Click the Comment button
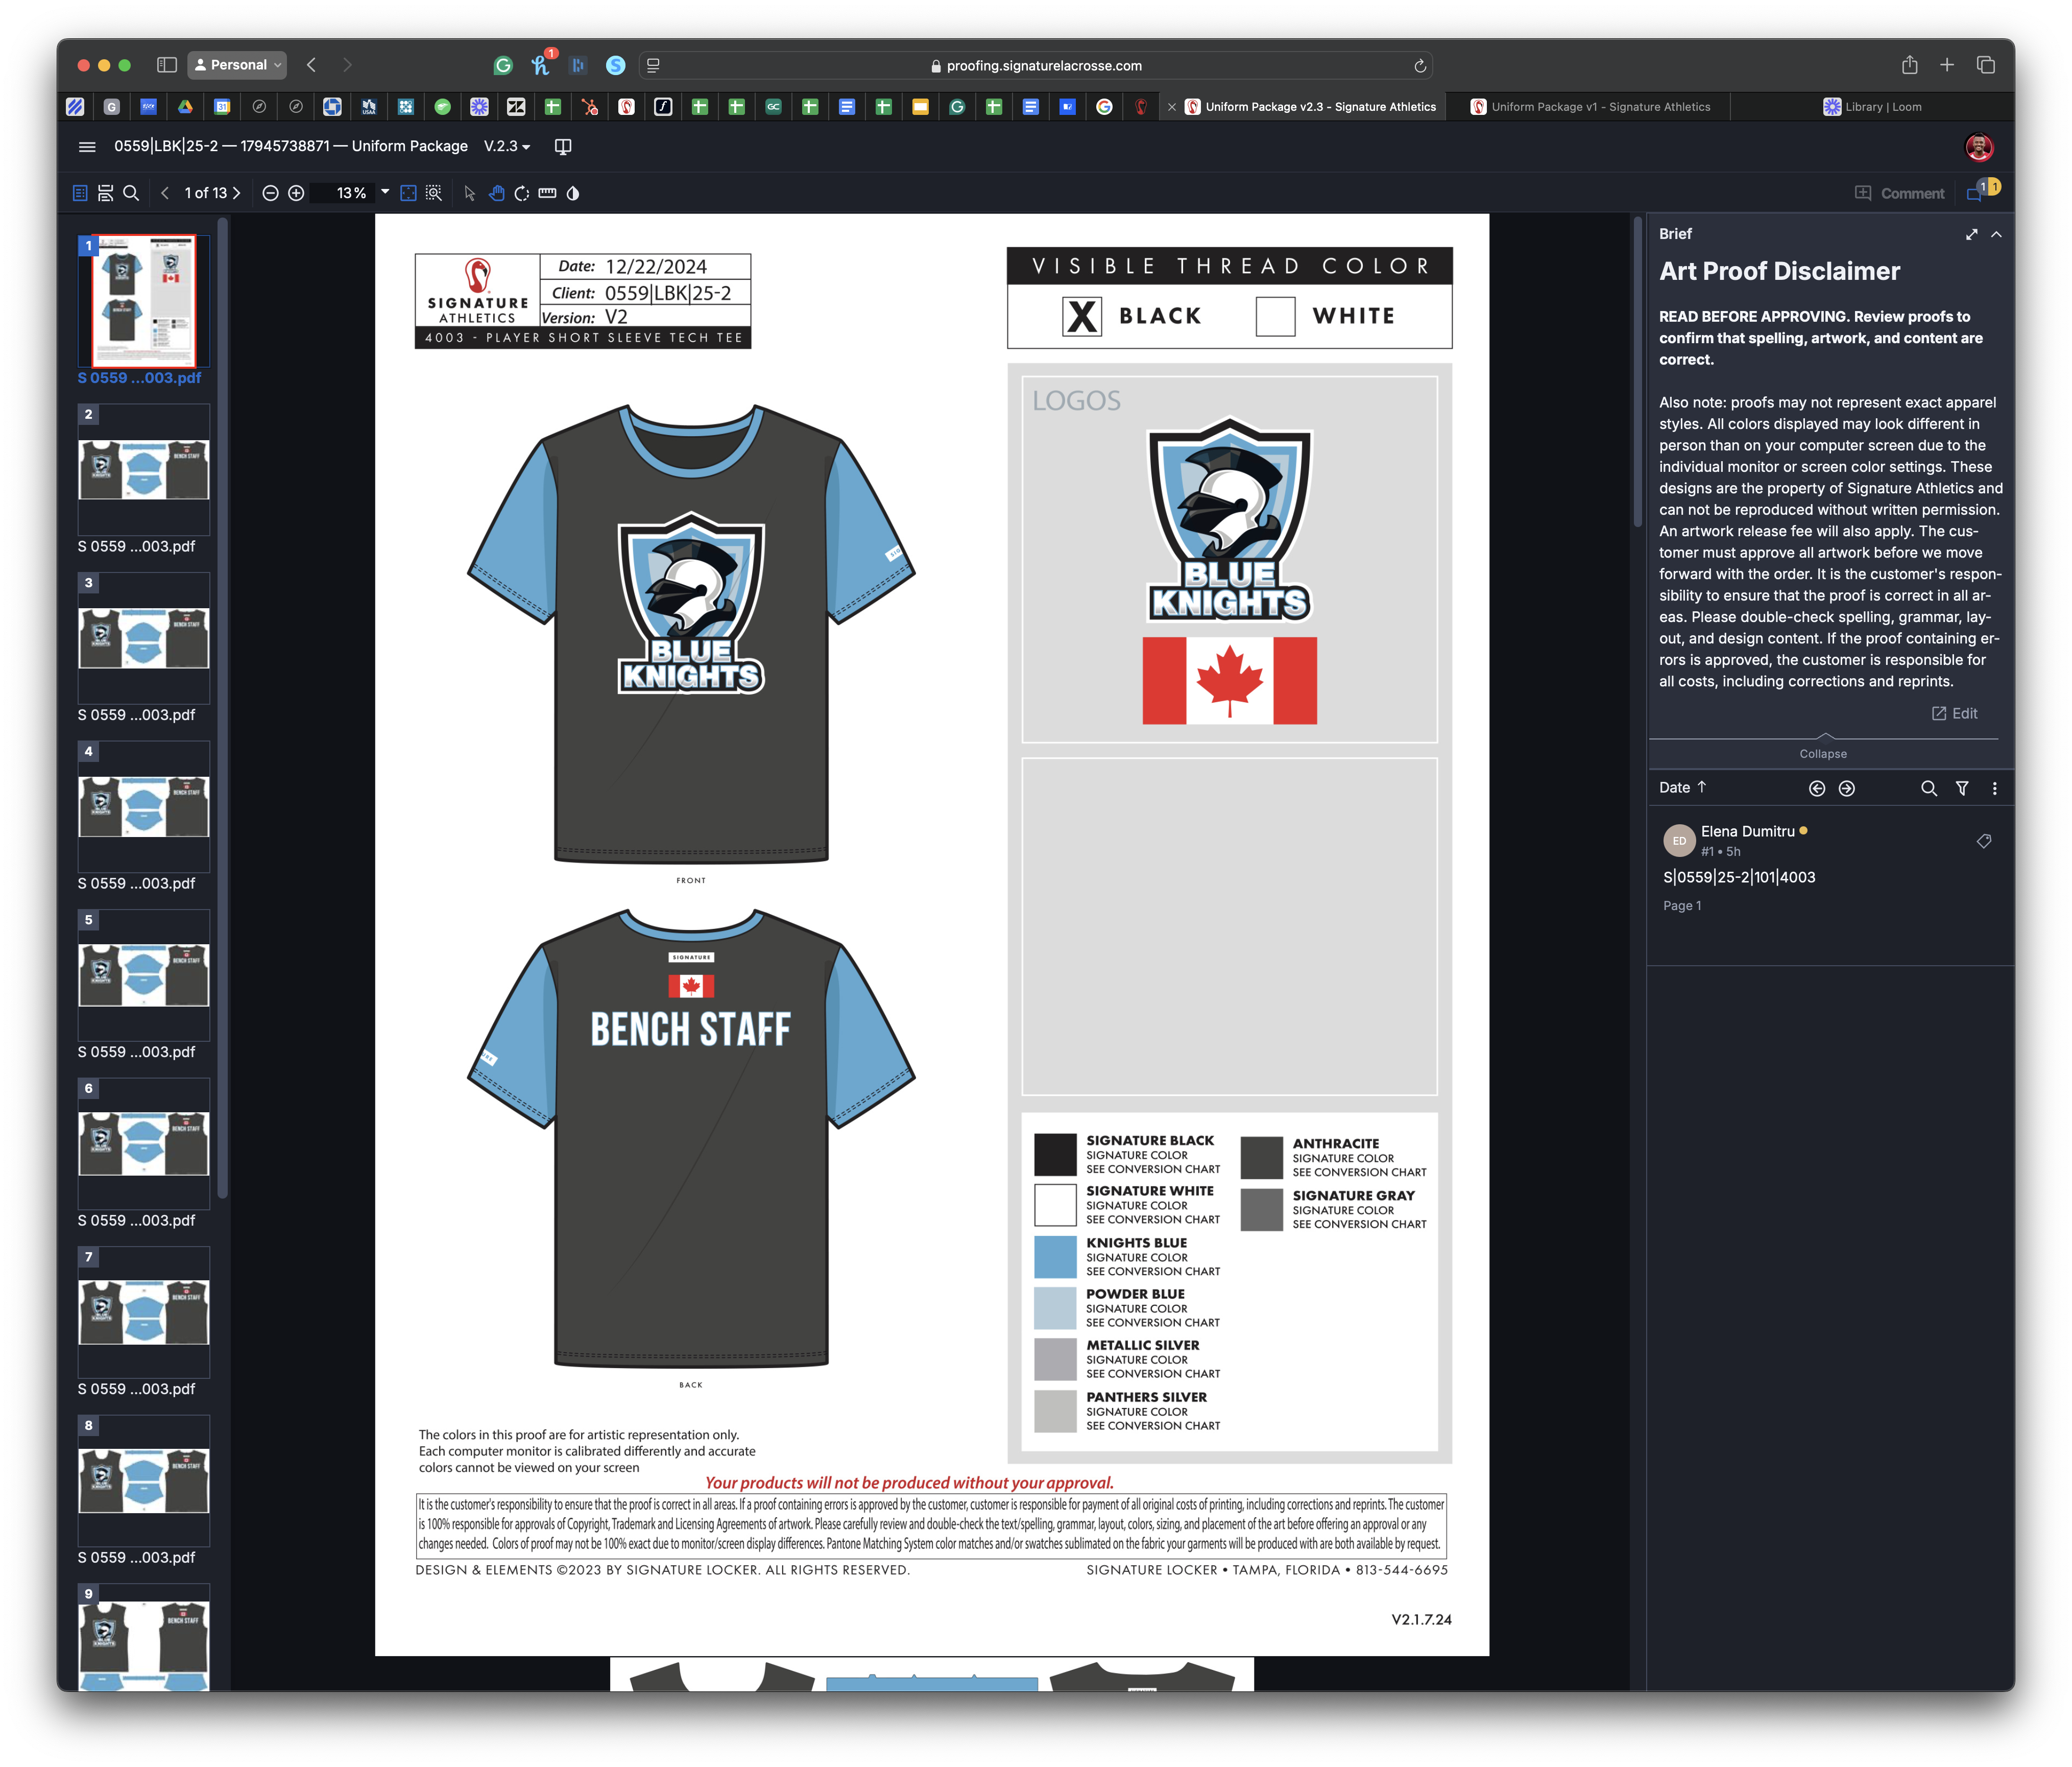Screen dimensions: 2072x1767 (x=1899, y=193)
